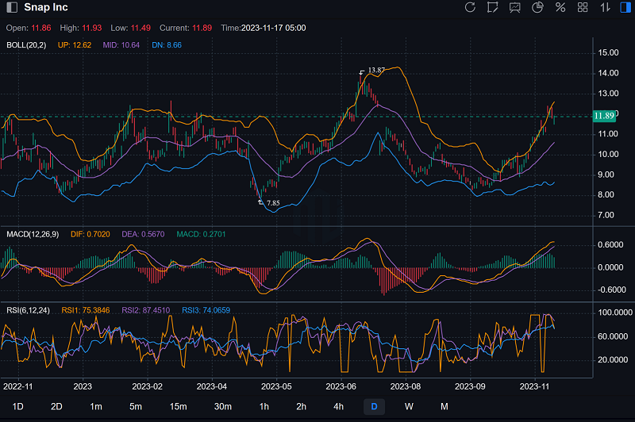Click the refresh chart icon
The image size is (635, 422).
470,8
